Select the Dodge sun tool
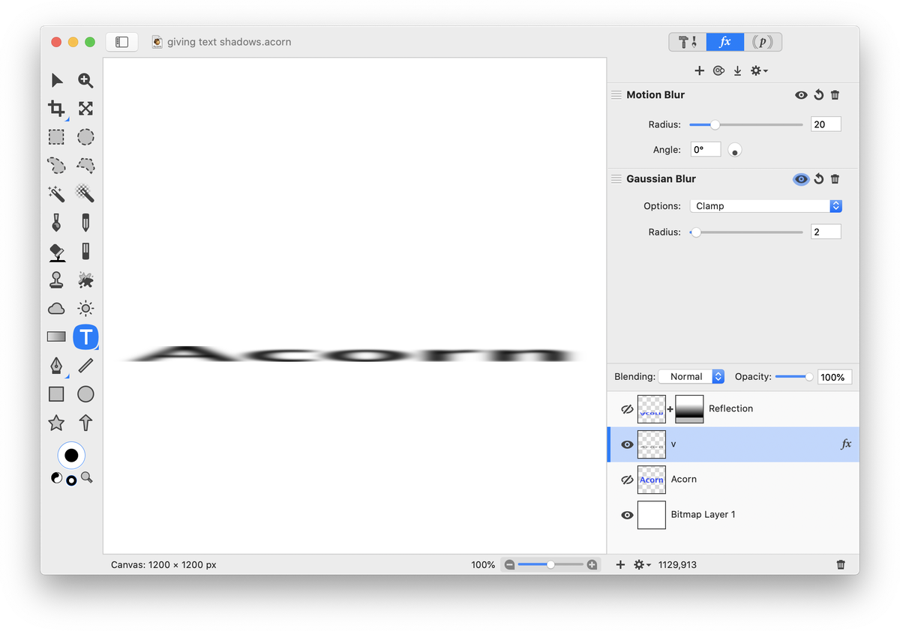This screenshot has height=631, width=900. point(85,309)
